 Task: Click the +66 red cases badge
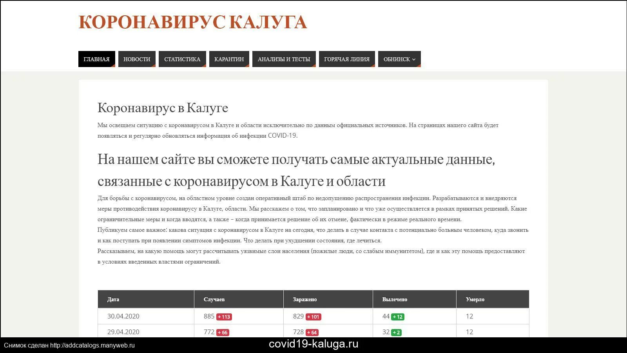click(x=223, y=333)
